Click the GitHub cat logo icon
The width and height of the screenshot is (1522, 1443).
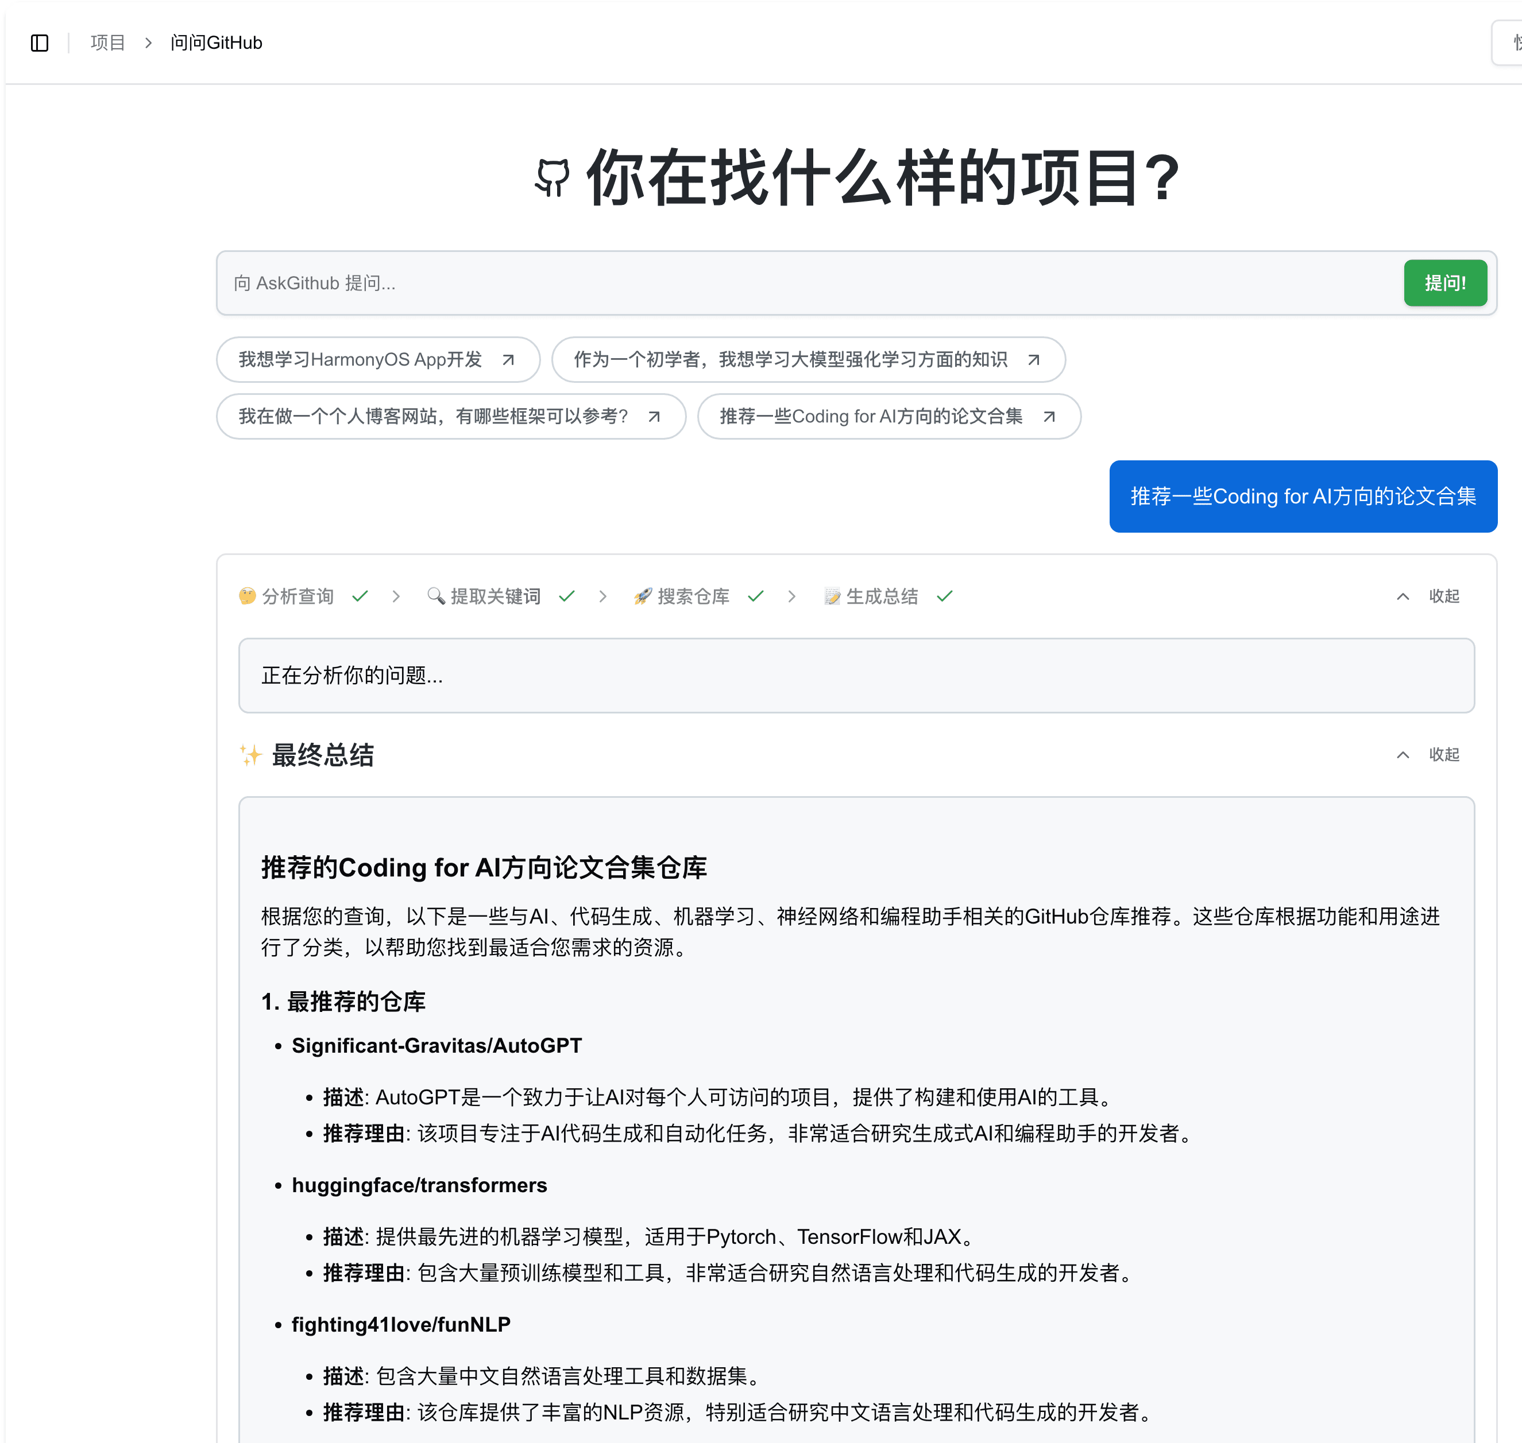[553, 178]
